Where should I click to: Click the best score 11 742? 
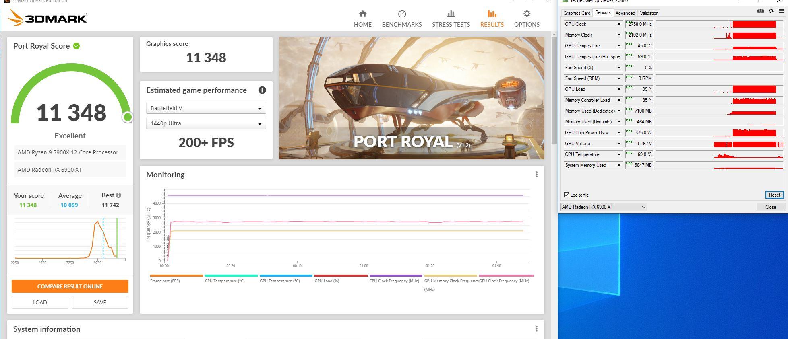[x=110, y=205]
